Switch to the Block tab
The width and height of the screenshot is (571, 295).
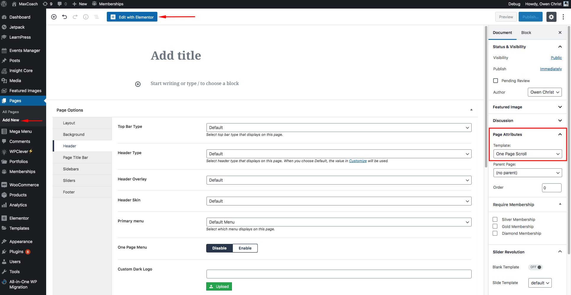click(x=526, y=32)
